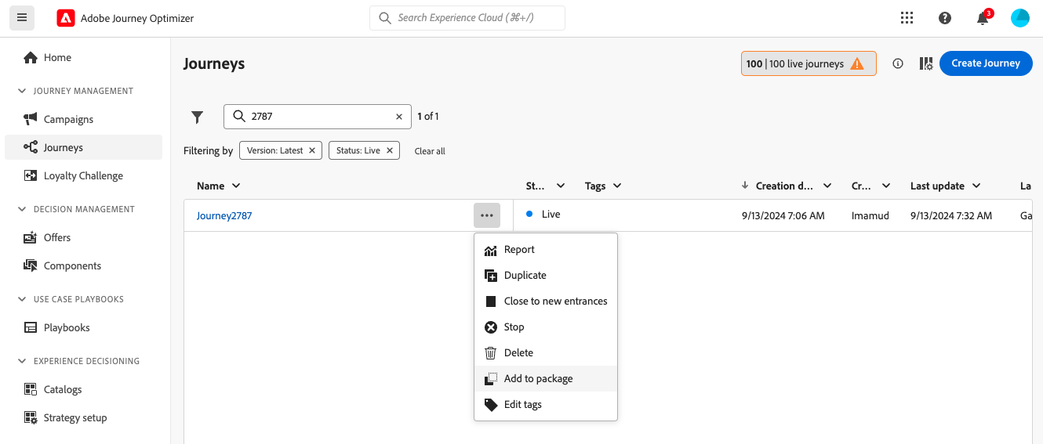The width and height of the screenshot is (1043, 444).
Task: Open the app switcher grid icon
Action: [x=907, y=18]
